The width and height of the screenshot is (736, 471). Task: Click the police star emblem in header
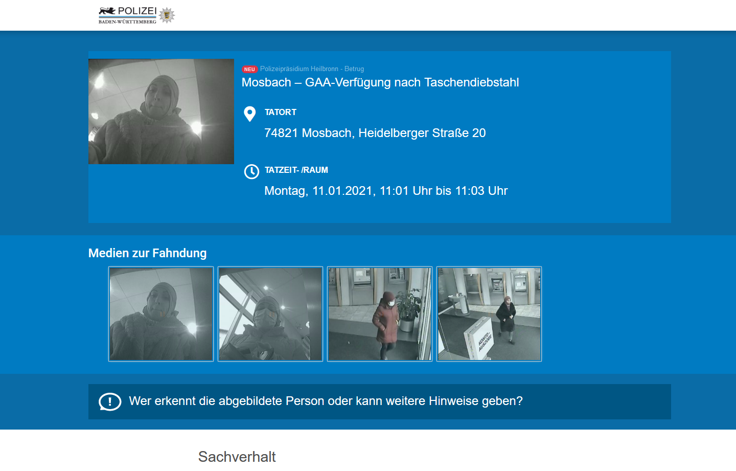167,15
